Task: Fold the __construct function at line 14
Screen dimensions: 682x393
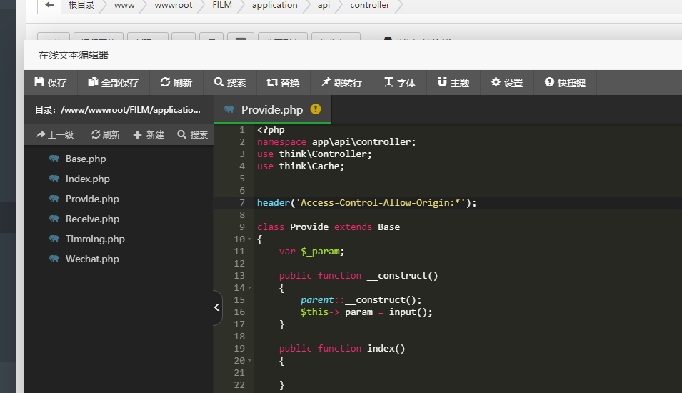Action: pos(249,288)
